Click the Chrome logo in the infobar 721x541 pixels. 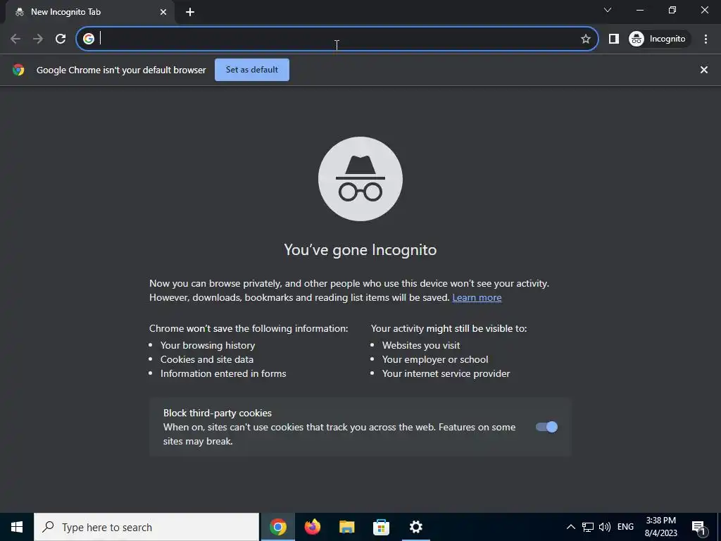click(x=18, y=70)
